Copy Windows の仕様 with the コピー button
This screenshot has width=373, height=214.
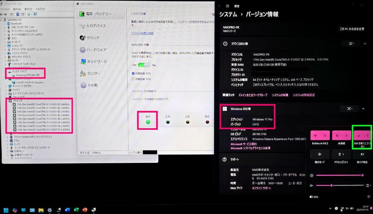pyautogui.click(x=350, y=108)
